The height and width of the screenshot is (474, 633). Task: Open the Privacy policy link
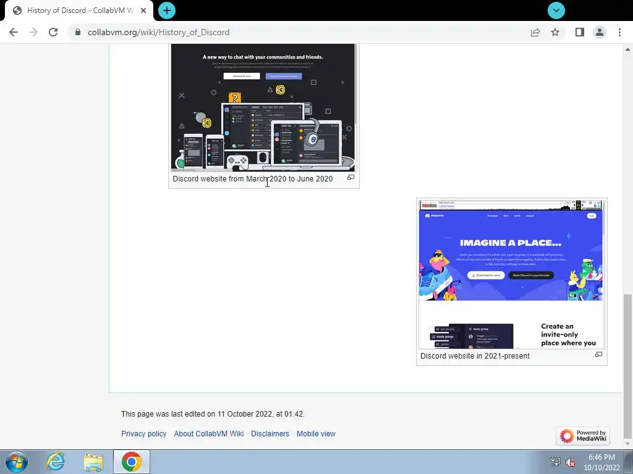(143, 434)
